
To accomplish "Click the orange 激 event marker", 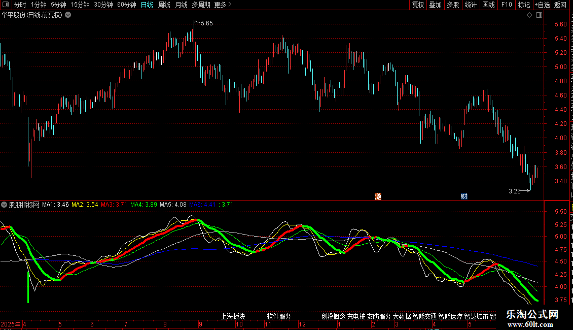I will click(378, 196).
